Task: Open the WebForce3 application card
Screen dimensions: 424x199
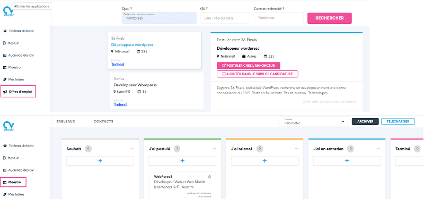Action: [182, 185]
